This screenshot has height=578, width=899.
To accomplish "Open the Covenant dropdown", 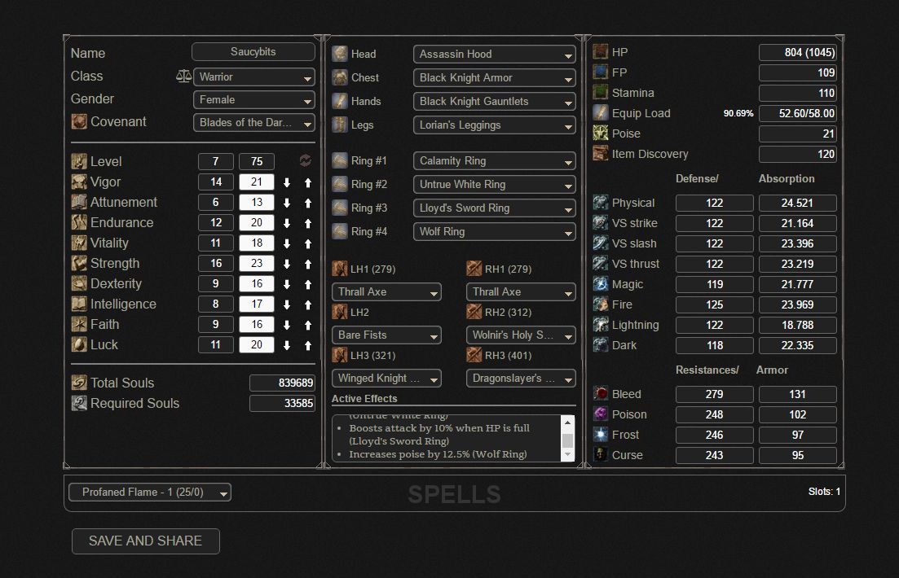I will point(254,123).
